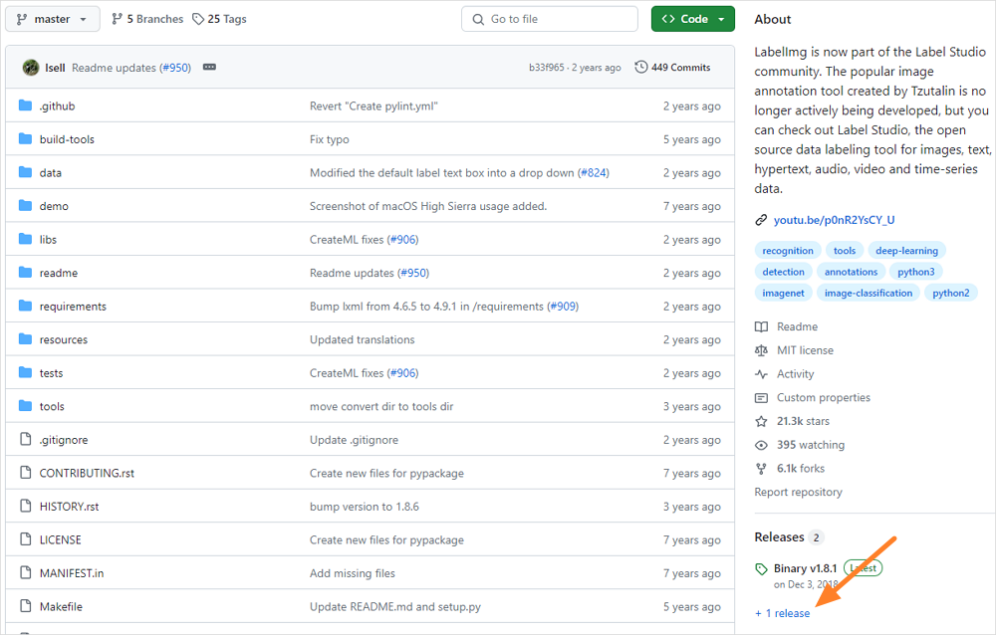Image resolution: width=996 pixels, height=635 pixels.
Task: Open pull request #909 link
Action: pos(563,307)
